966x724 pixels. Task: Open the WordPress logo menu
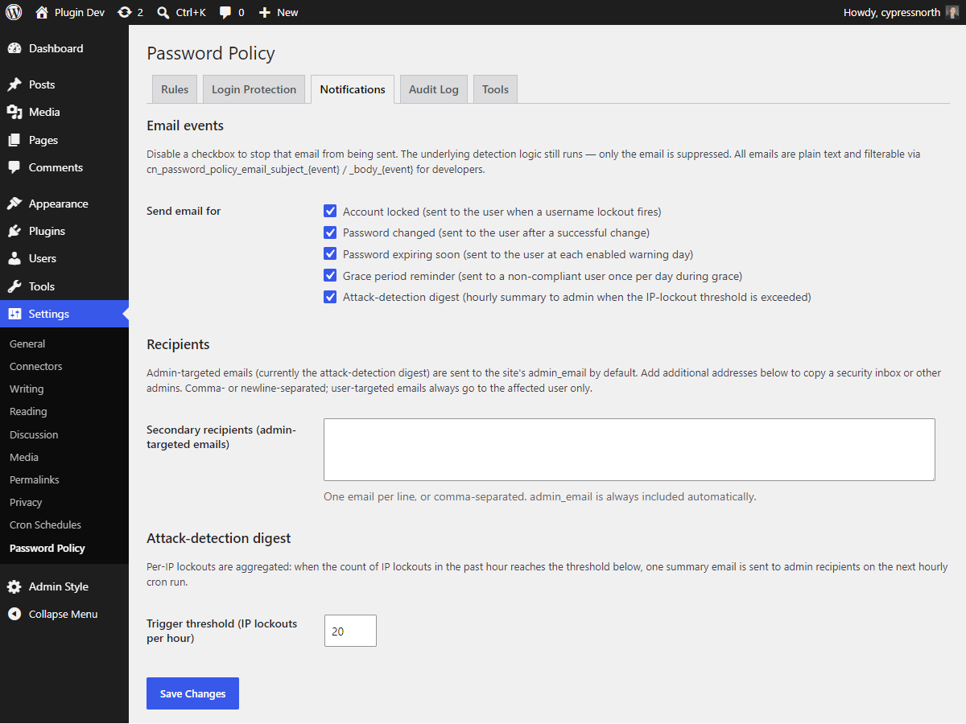point(14,12)
